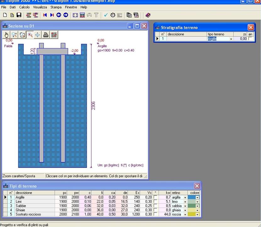Expand the retino dropdown for Sostrato roccioso
Viewport: 261px width, 227px height.
[185, 214]
